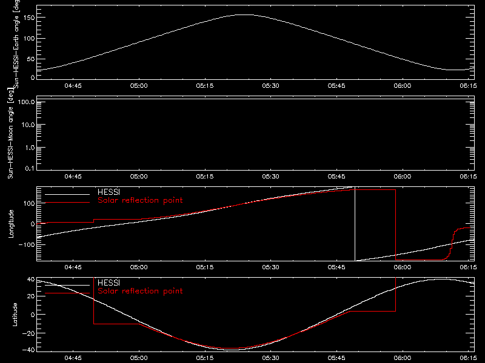Screen dimensions: 485x363
Task: Click the Sun-HESSI-Moon angle axis label
Action: coord(10,133)
